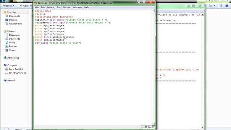Click the Python Shell scrollbar down arrow
Image resolution: width=231 pixels, height=130 pixels.
(203, 127)
